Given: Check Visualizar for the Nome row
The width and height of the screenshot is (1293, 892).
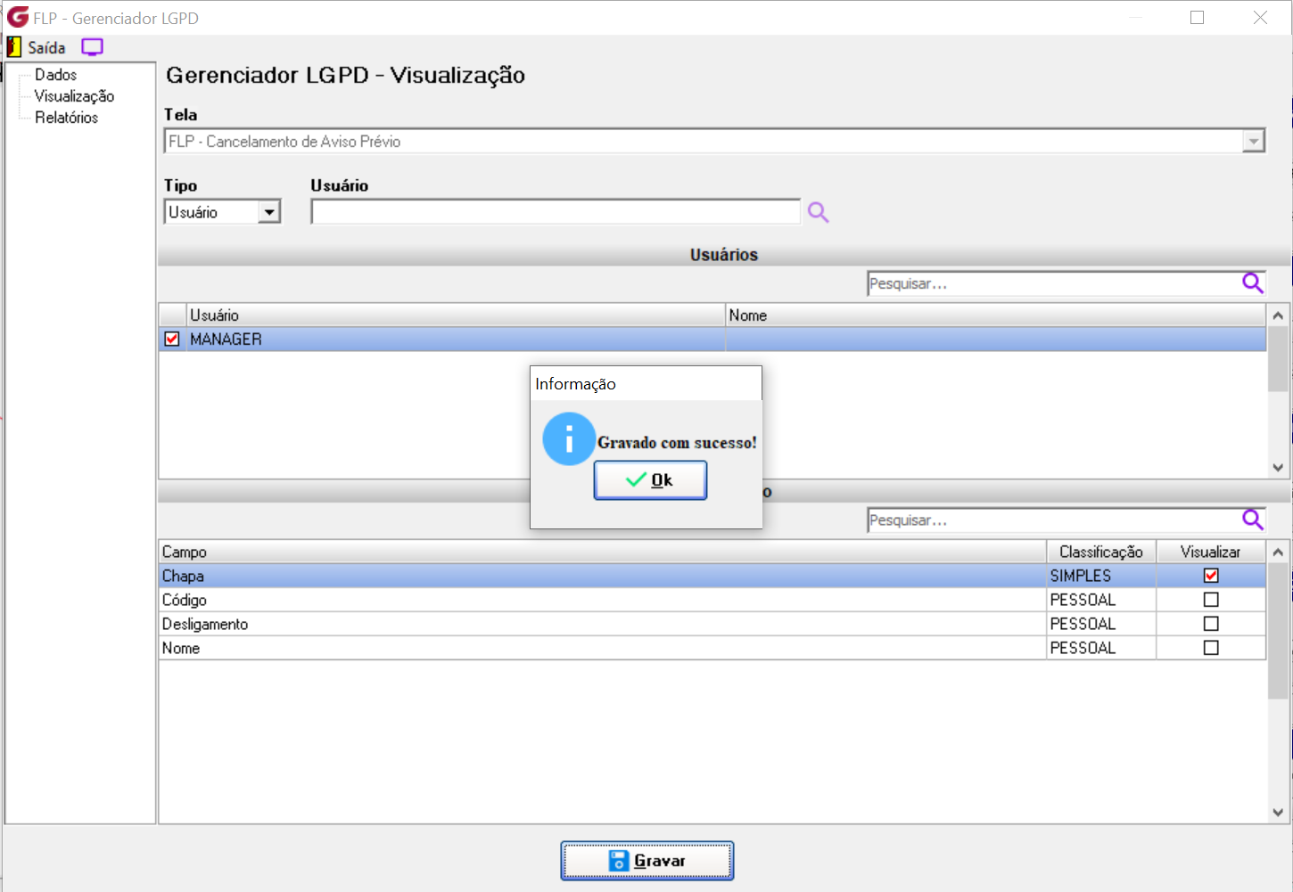Looking at the screenshot, I should point(1211,648).
